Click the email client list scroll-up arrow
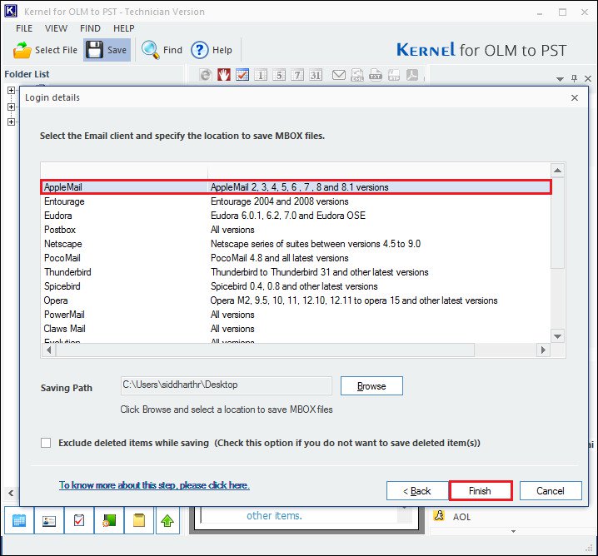The height and width of the screenshot is (556, 598). pos(557,171)
